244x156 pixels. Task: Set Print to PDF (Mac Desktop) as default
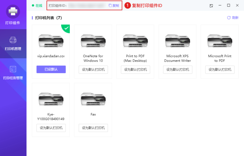click(135, 69)
